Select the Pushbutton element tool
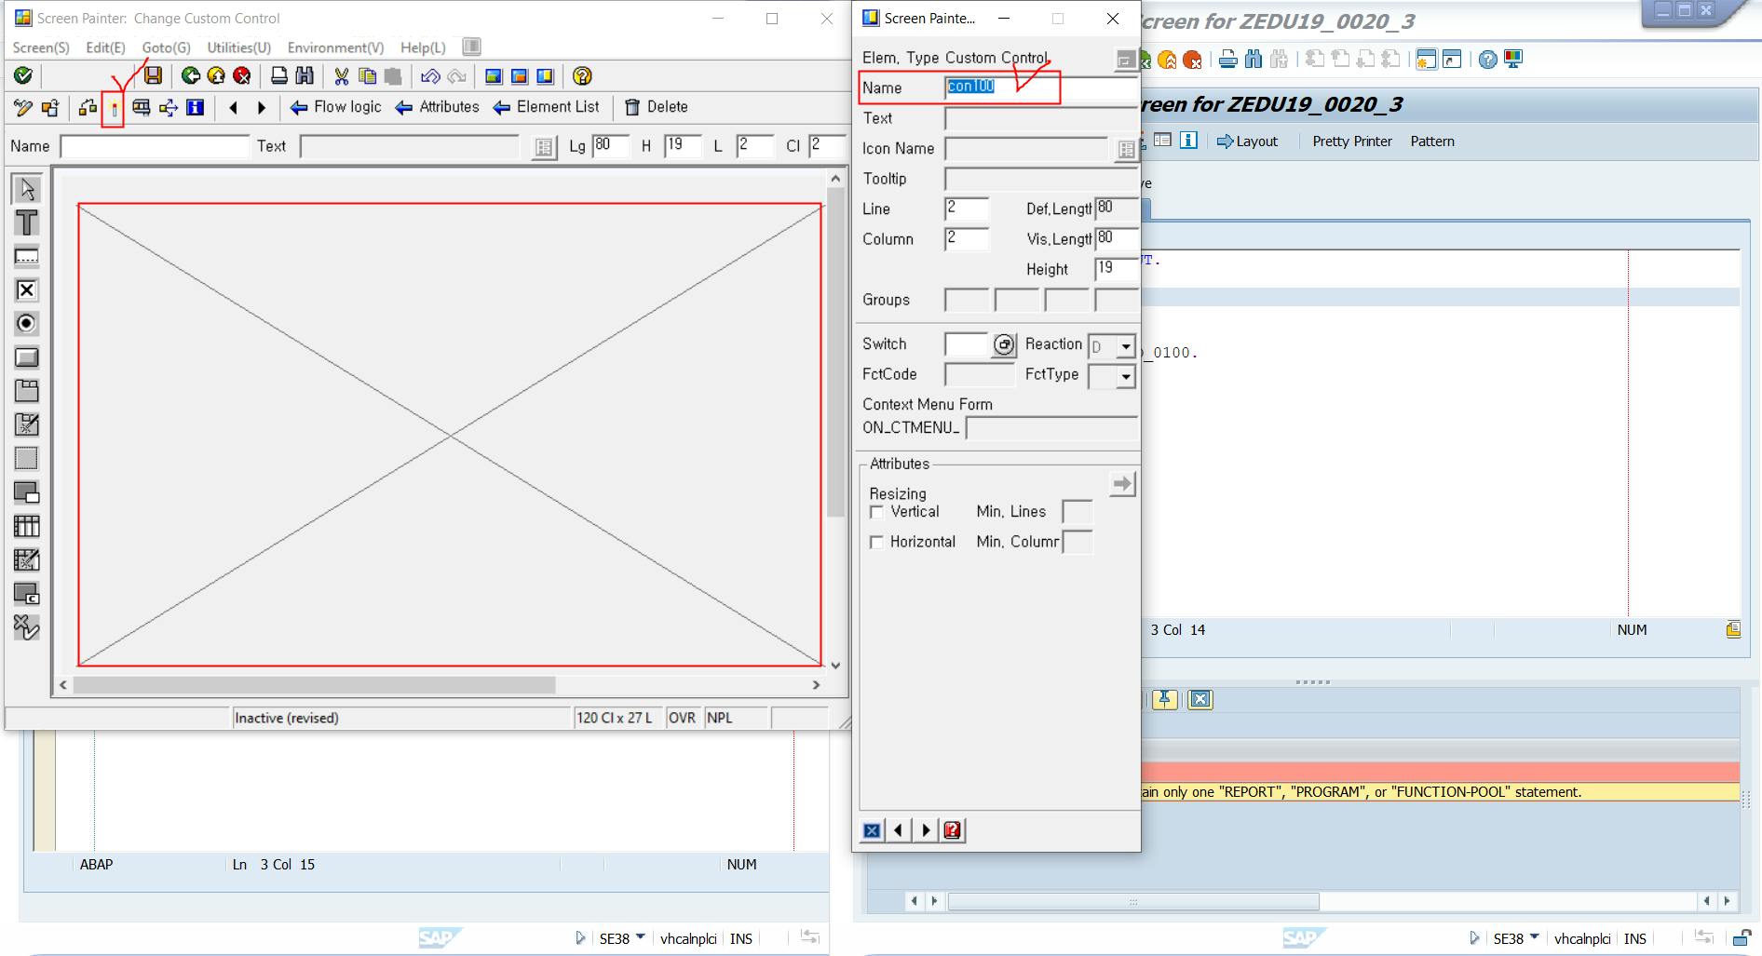This screenshot has width=1762, height=956. point(27,357)
